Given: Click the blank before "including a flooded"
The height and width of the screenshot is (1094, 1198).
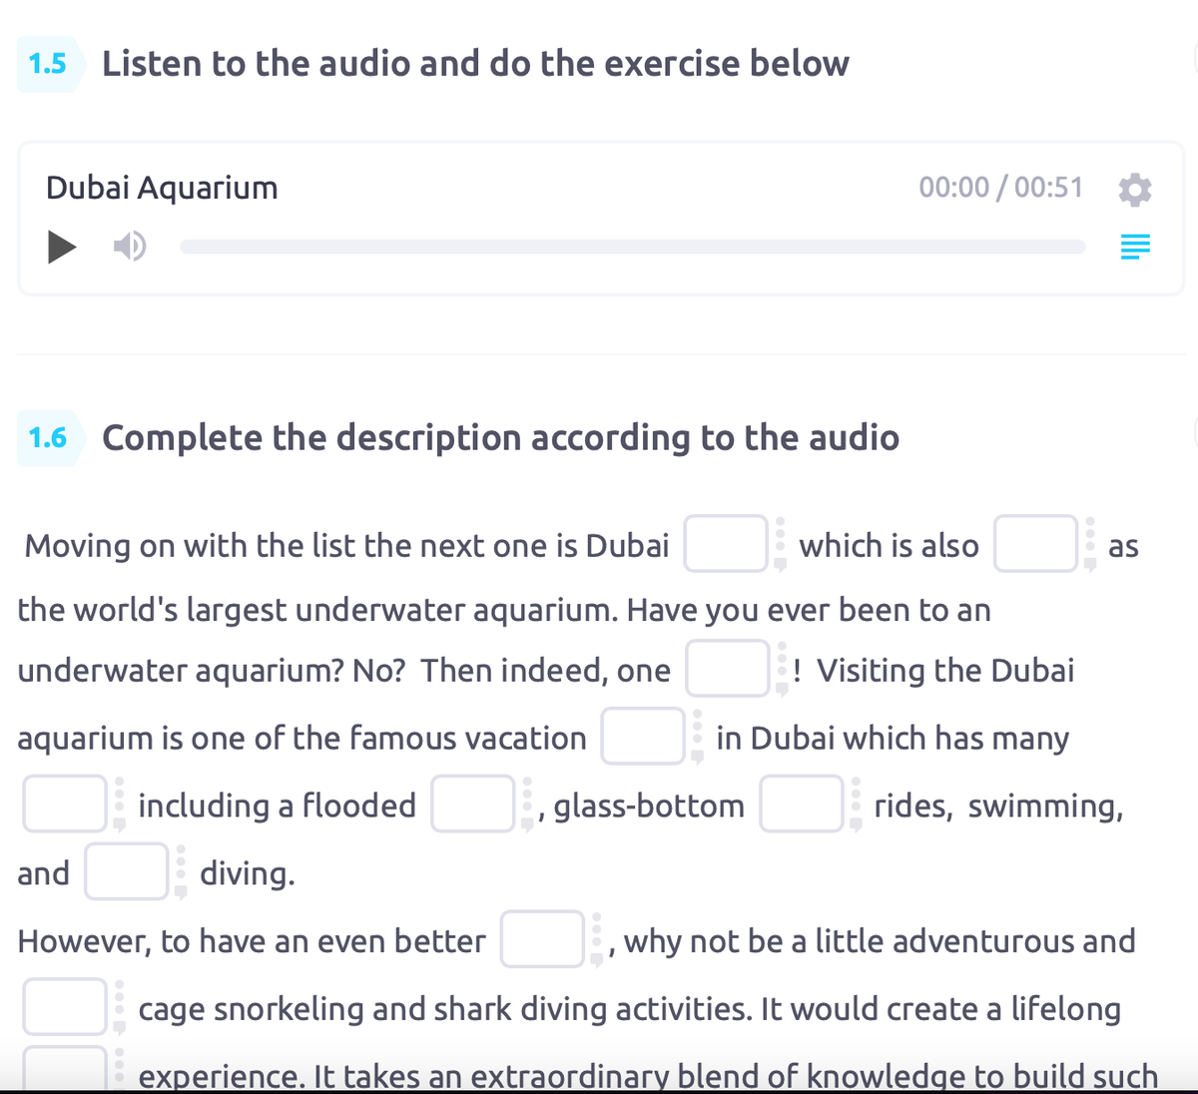Looking at the screenshot, I should click(x=65, y=804).
